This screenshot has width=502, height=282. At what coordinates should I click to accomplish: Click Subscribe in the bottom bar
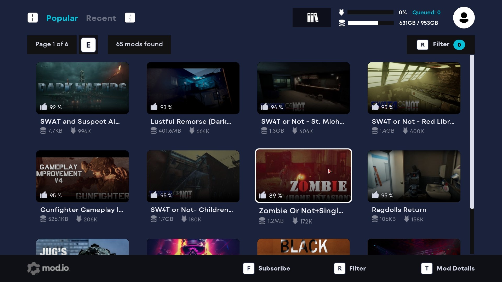[274, 268]
